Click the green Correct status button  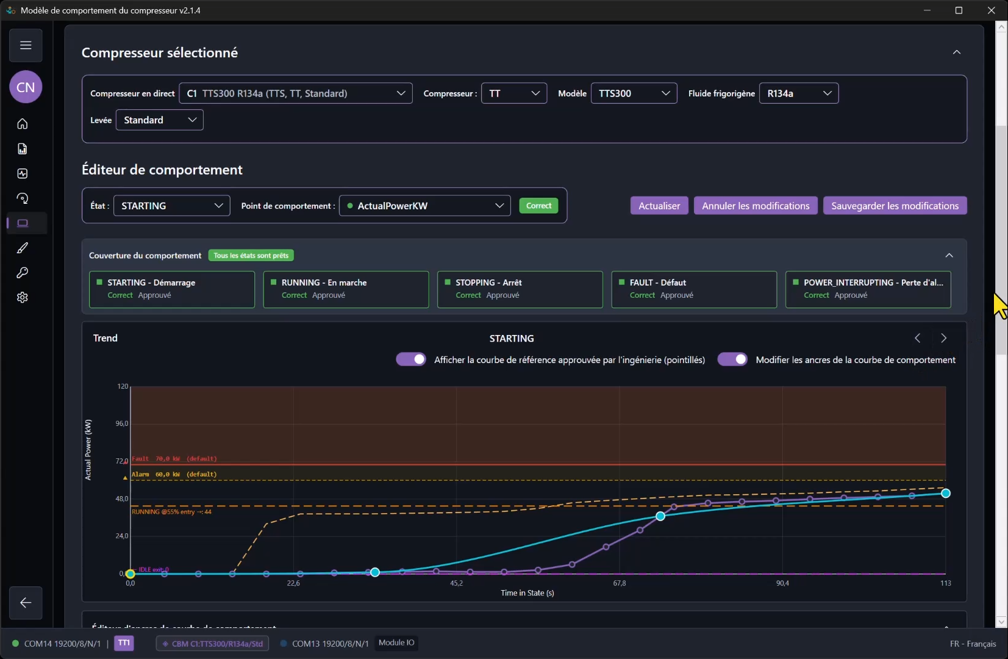[x=538, y=206]
